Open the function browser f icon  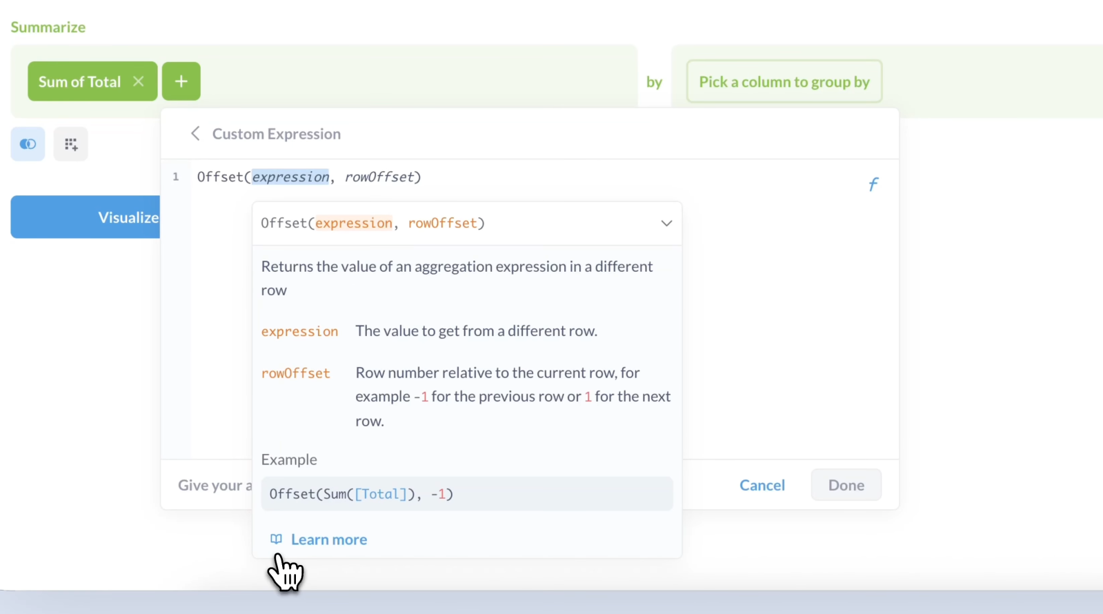click(x=873, y=184)
